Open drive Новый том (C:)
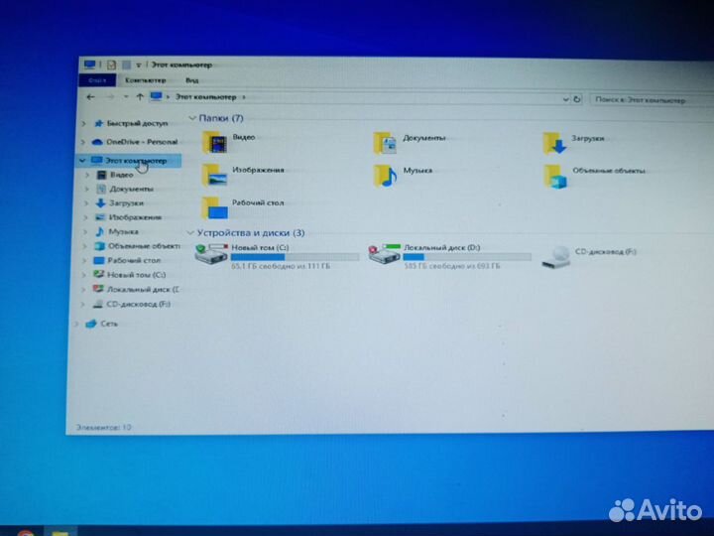 click(212, 254)
